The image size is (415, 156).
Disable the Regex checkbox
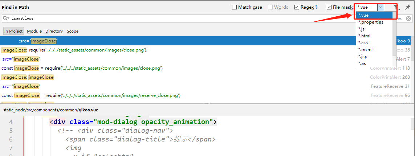click(297, 7)
